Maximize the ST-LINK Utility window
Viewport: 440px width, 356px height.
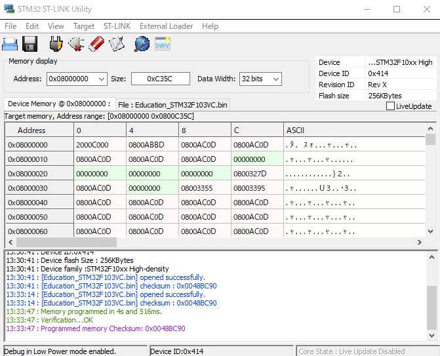coord(397,9)
